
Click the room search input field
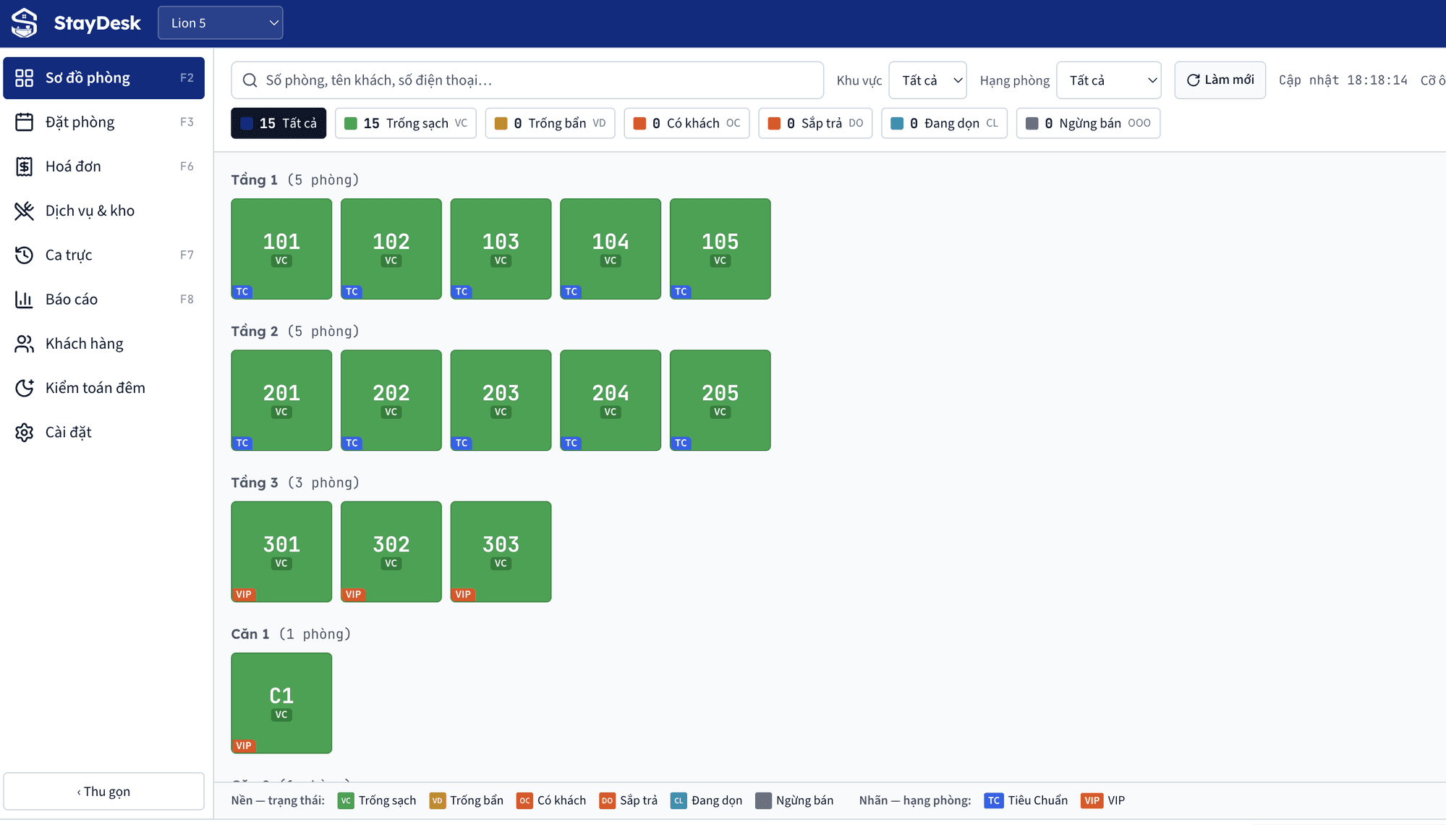click(x=527, y=80)
